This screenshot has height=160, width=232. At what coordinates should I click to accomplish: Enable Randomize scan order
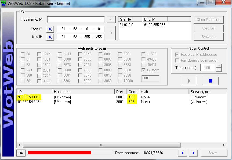point(177,60)
